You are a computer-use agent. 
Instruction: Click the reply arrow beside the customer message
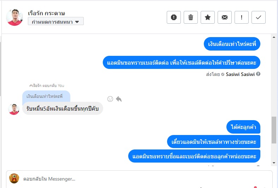(x=119, y=99)
